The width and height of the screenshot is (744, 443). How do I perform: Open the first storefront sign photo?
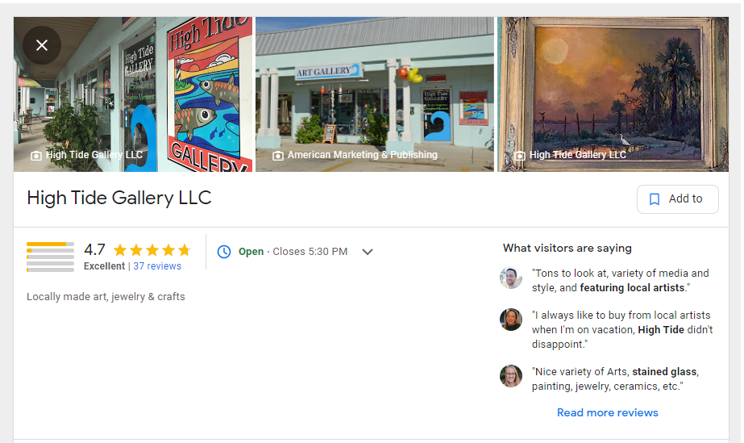pos(133,94)
